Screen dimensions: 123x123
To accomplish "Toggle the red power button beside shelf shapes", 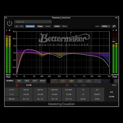I will pos(67,85).
